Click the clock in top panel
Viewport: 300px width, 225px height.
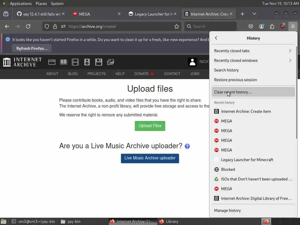click(280, 4)
